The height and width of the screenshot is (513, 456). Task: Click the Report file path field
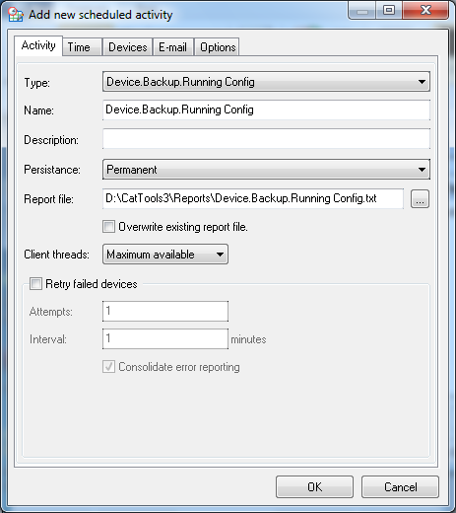click(x=253, y=198)
